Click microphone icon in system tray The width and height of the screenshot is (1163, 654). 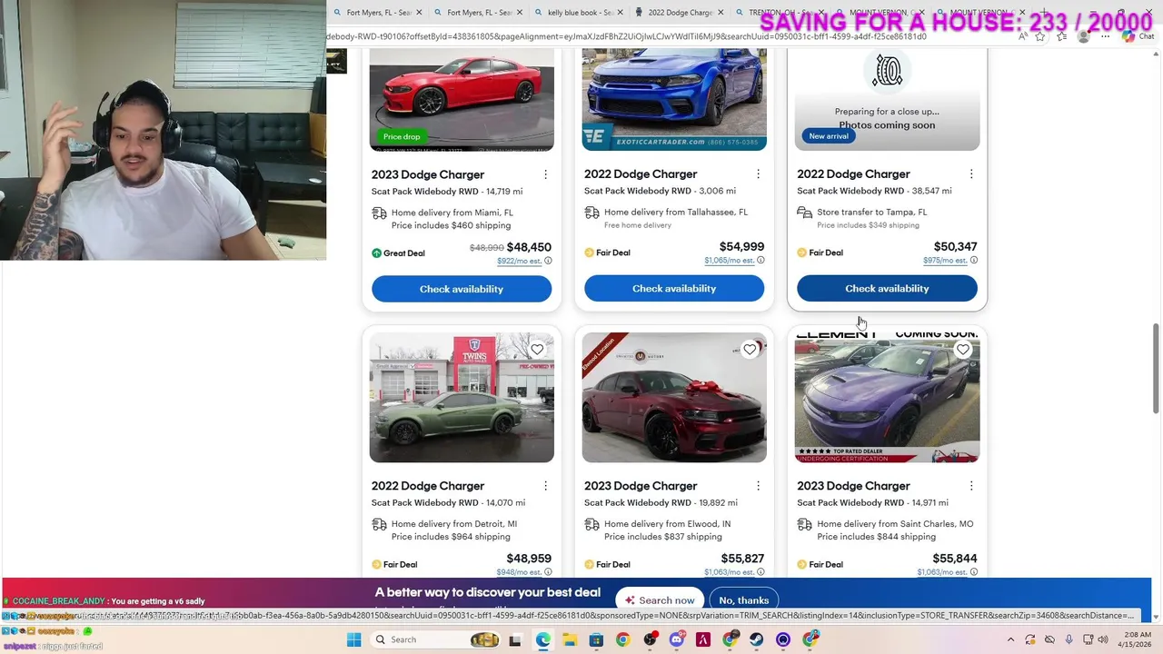pos(1069,639)
